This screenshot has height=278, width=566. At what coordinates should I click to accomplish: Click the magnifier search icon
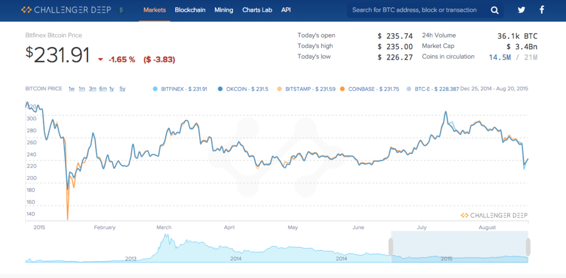click(x=495, y=10)
